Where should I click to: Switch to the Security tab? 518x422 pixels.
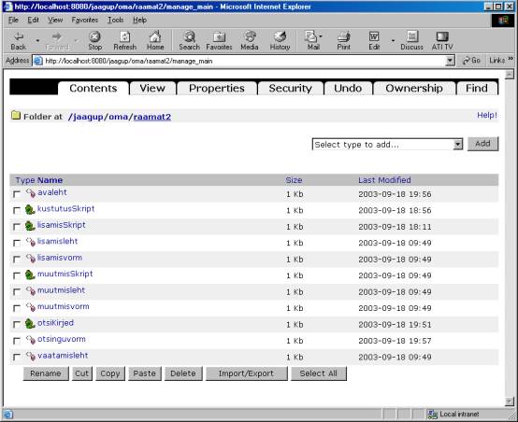[291, 88]
